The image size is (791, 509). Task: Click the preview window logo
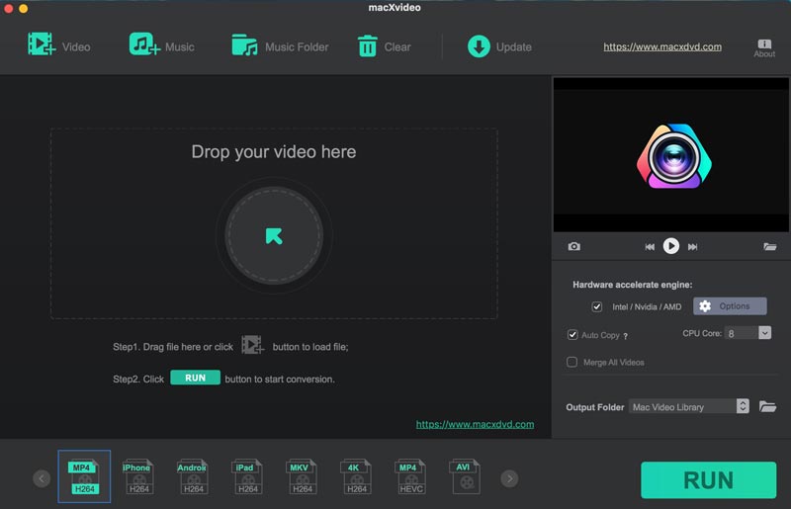pyautogui.click(x=674, y=156)
